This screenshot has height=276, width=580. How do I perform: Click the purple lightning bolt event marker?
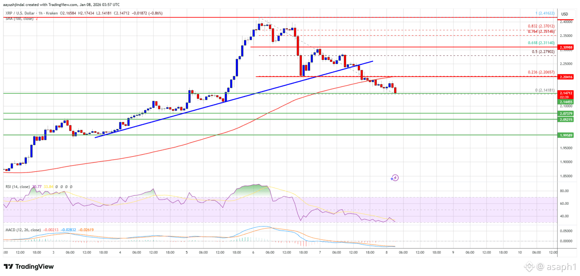(395, 178)
